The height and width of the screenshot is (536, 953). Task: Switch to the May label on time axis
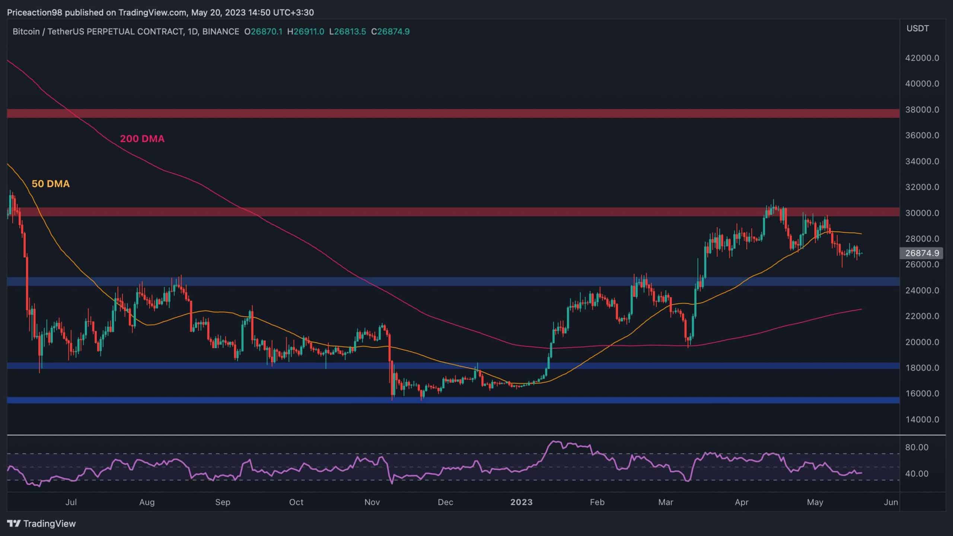(x=816, y=502)
